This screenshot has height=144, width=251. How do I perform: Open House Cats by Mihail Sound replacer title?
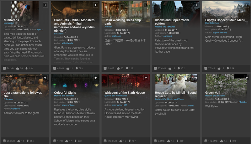tap(176, 94)
